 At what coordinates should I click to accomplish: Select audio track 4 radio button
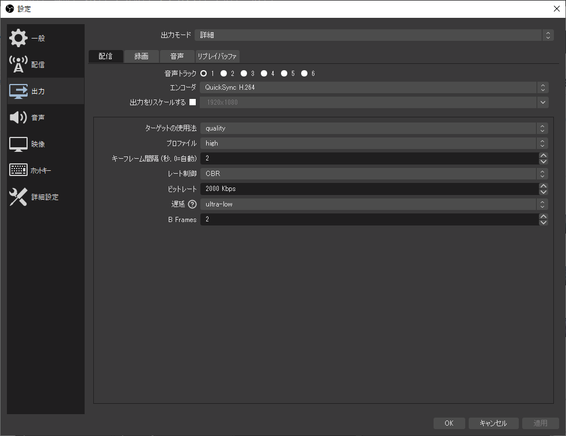pyautogui.click(x=264, y=73)
